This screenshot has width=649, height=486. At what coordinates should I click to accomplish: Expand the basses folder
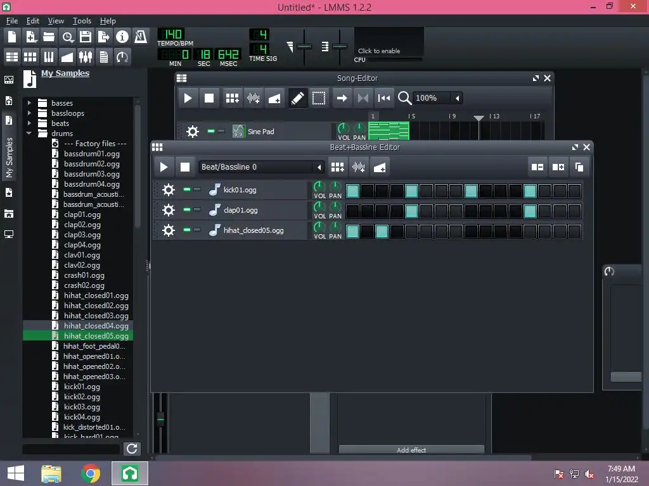coord(29,103)
